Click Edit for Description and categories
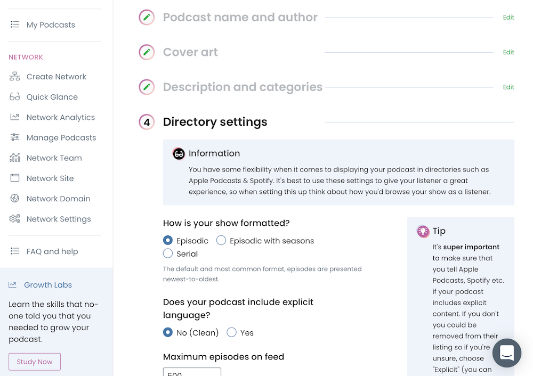This screenshot has width=533, height=376. (508, 87)
